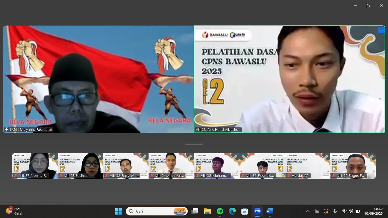Click the divider handle above the thumbnail strip
Viewport: 388px width, 218px height.
pyautogui.click(x=194, y=144)
